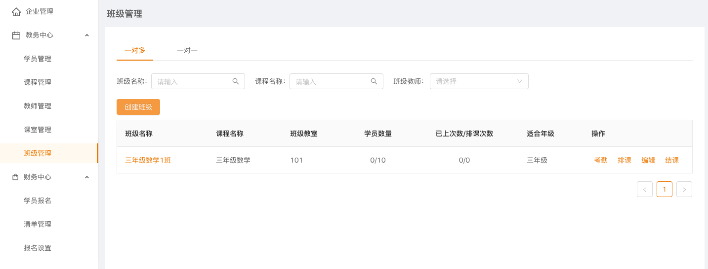This screenshot has height=269, width=708.
Task: Click the calendar icon beside 教务中心
Action: (x=16, y=35)
